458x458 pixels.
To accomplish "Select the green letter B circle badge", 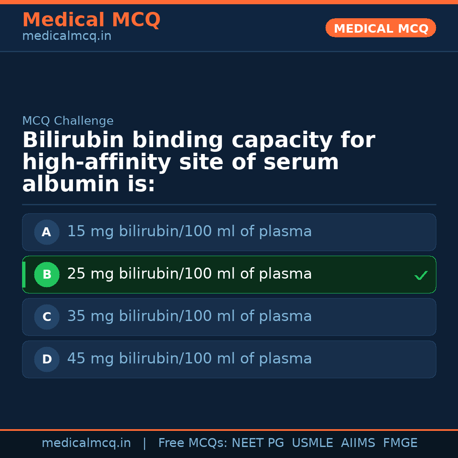I will click(47, 275).
